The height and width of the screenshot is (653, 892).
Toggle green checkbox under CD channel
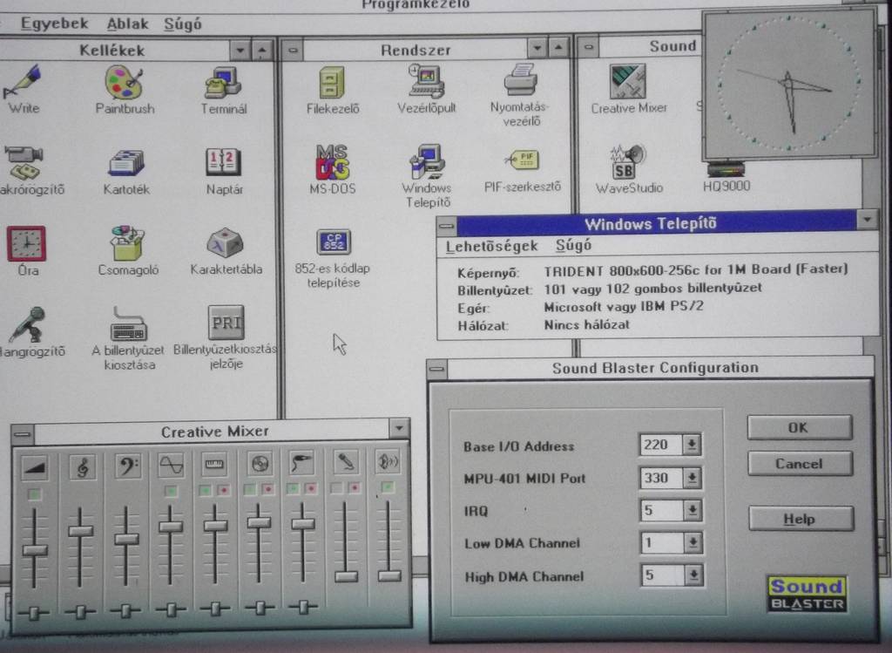249,489
